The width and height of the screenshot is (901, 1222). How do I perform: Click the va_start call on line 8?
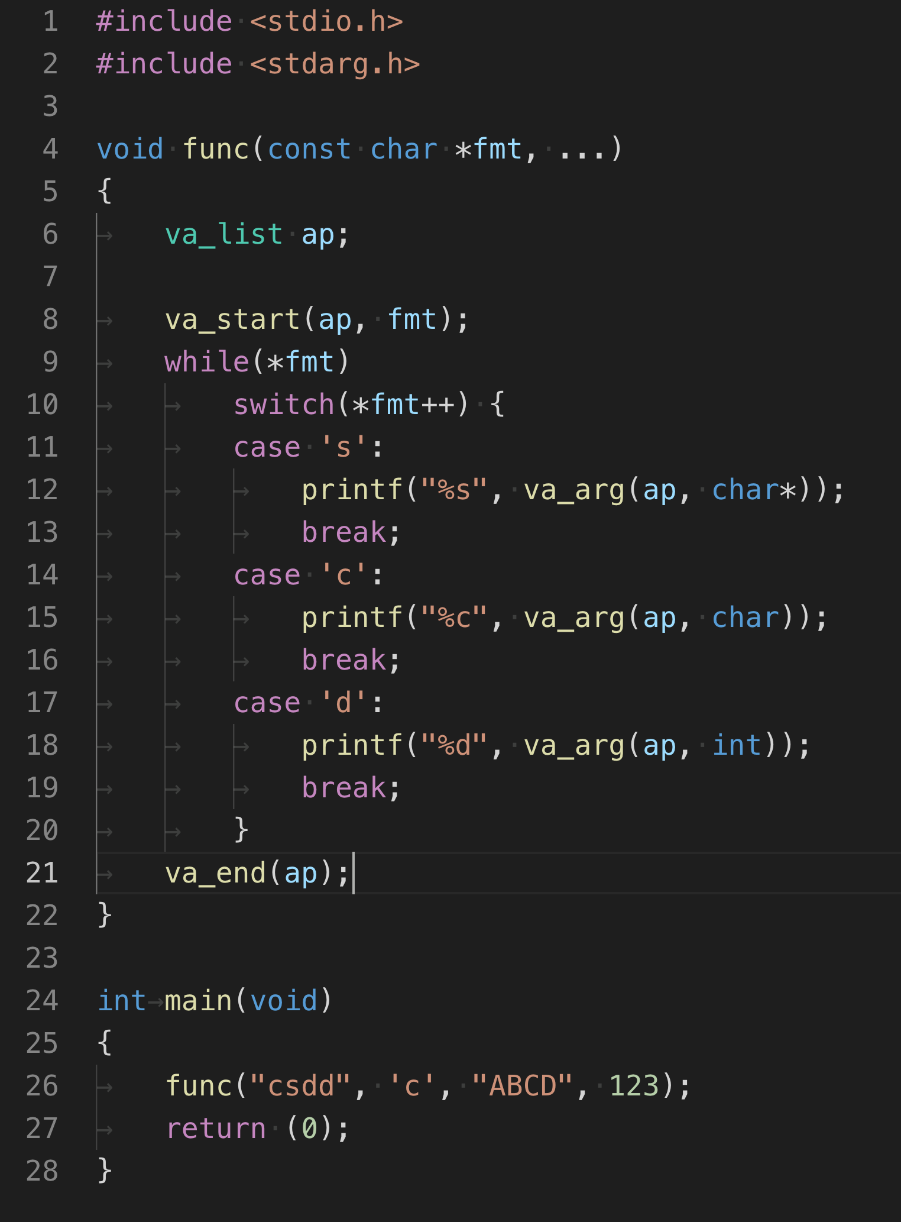coord(232,320)
